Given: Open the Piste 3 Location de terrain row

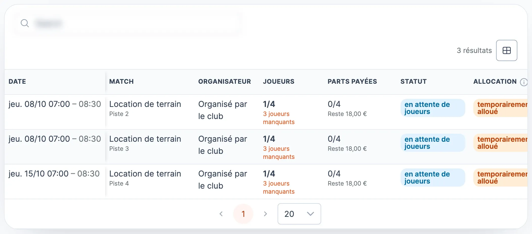Looking at the screenshot, I should click(x=266, y=147).
